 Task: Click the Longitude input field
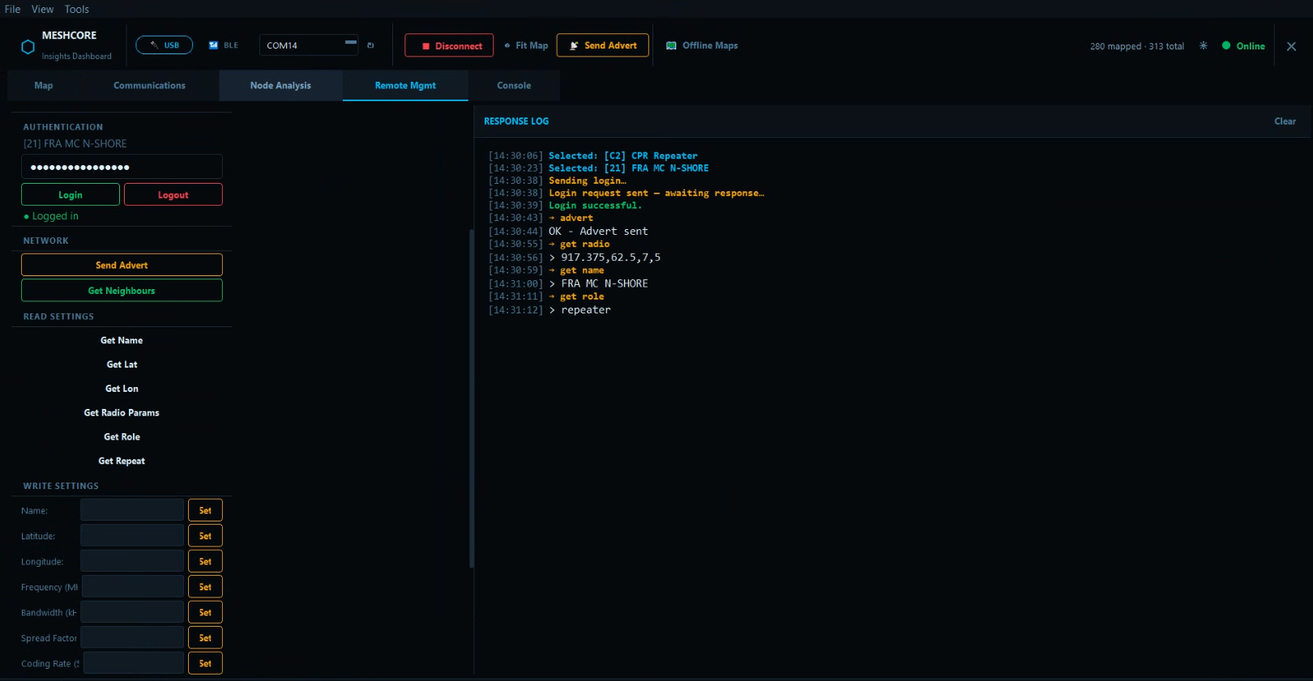tap(132, 561)
